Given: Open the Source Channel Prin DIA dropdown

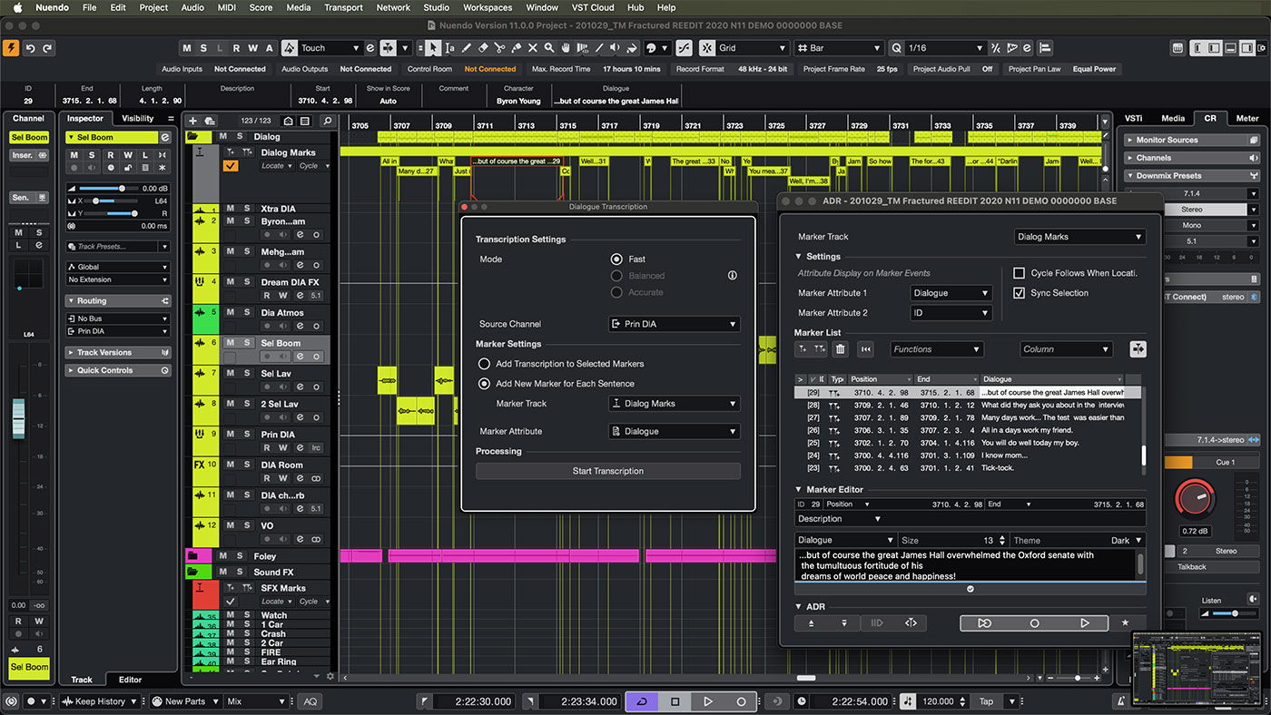Looking at the screenshot, I should (674, 324).
